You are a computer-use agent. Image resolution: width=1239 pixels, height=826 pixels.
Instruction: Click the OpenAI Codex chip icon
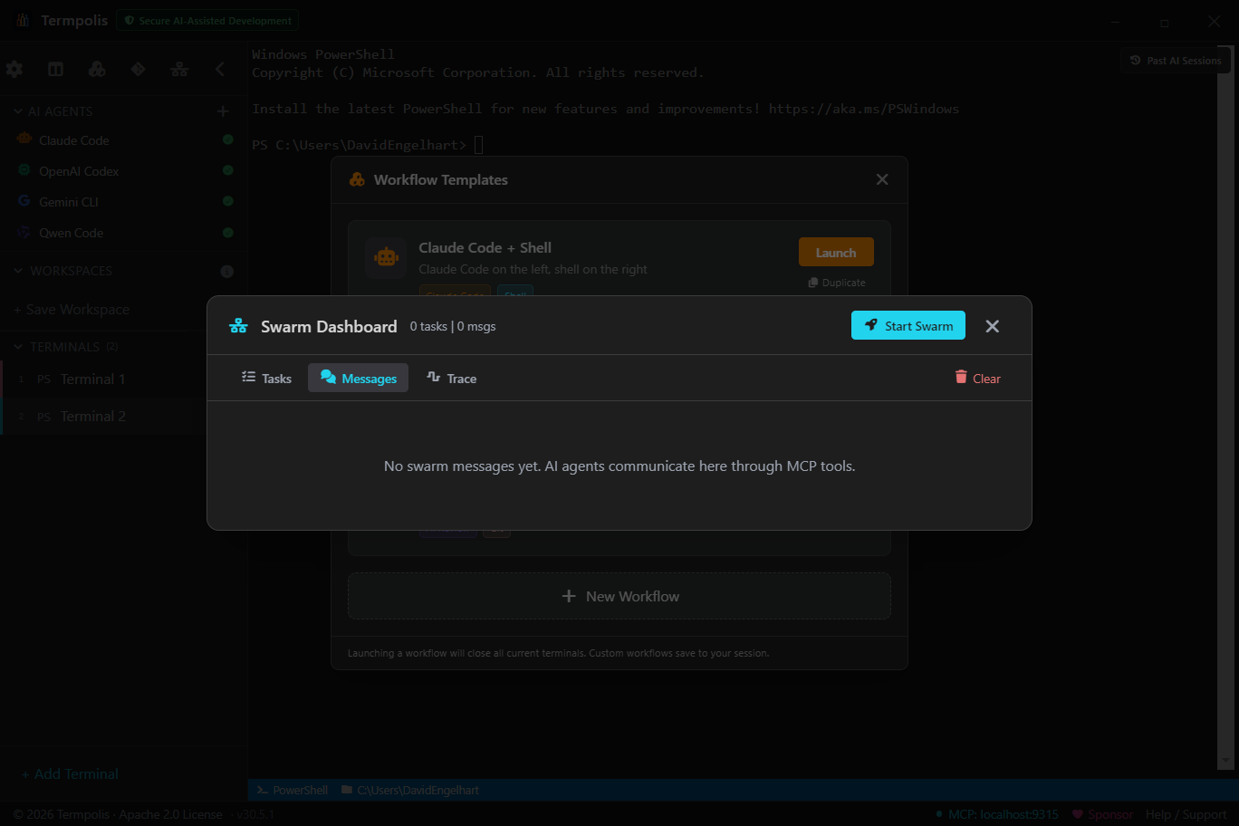pos(24,170)
